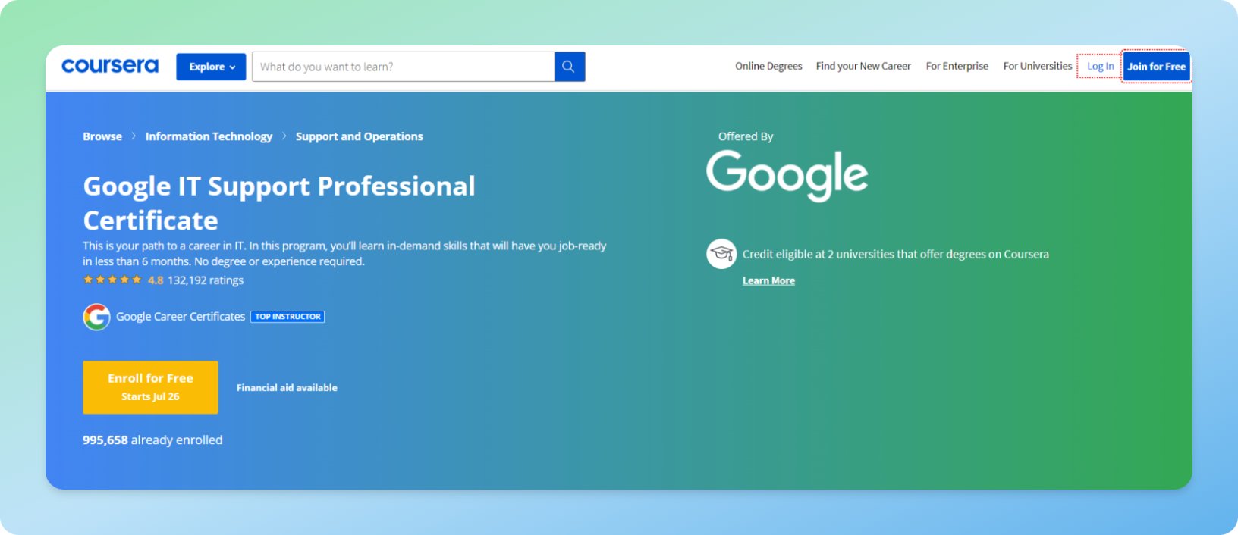The width and height of the screenshot is (1238, 535).
Task: Open the For Universities page
Action: (1038, 67)
